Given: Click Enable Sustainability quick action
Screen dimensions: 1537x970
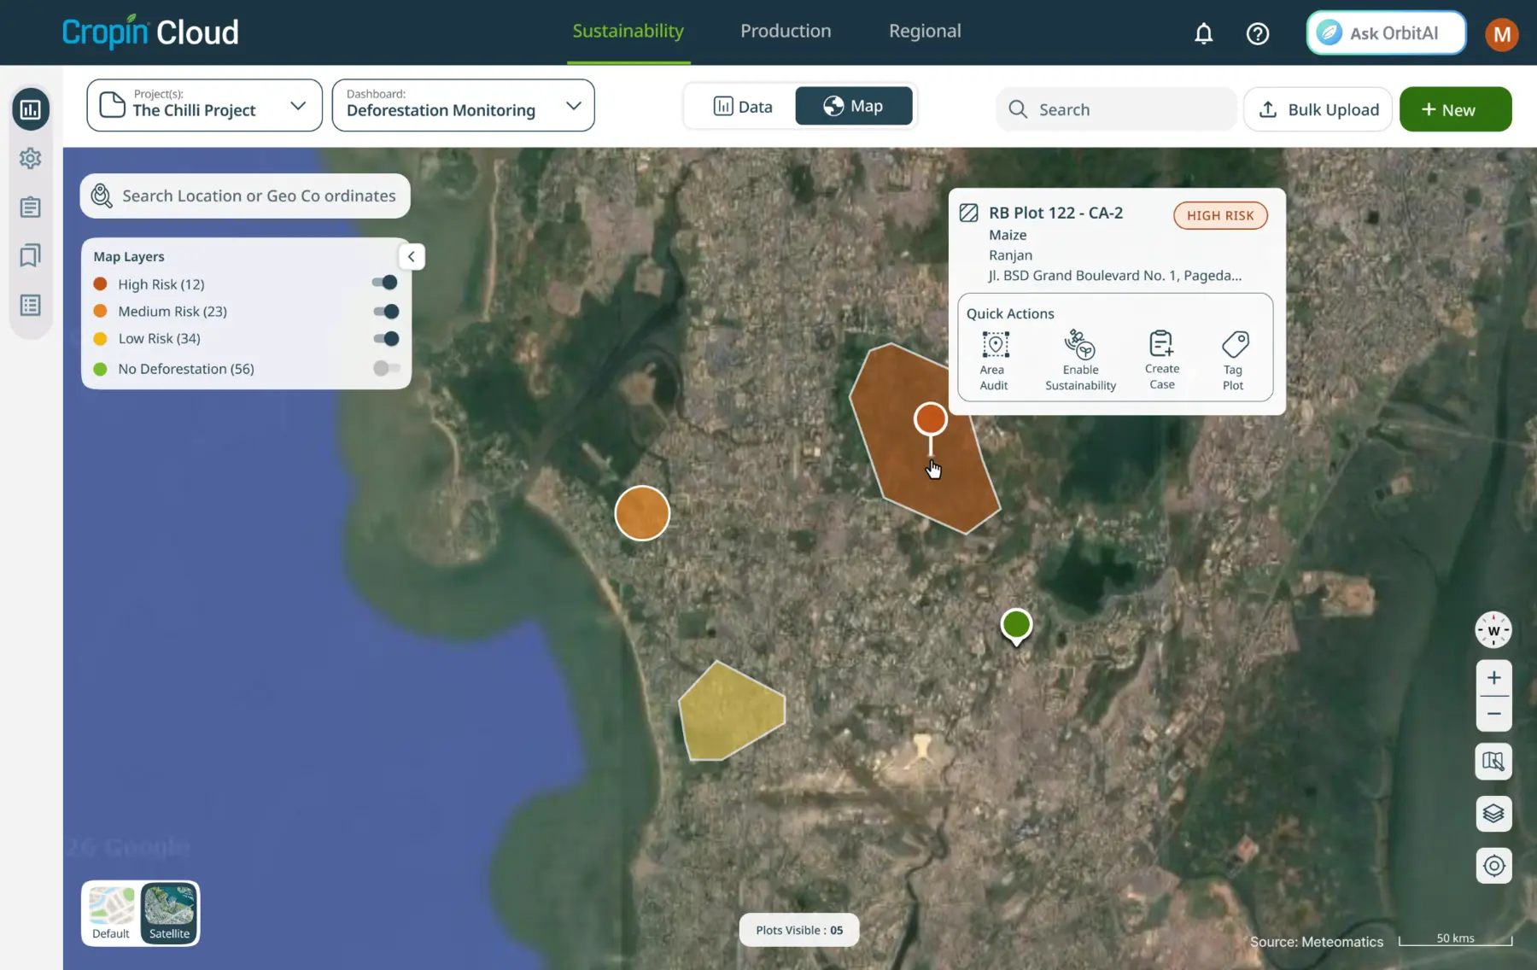Looking at the screenshot, I should pos(1080,360).
